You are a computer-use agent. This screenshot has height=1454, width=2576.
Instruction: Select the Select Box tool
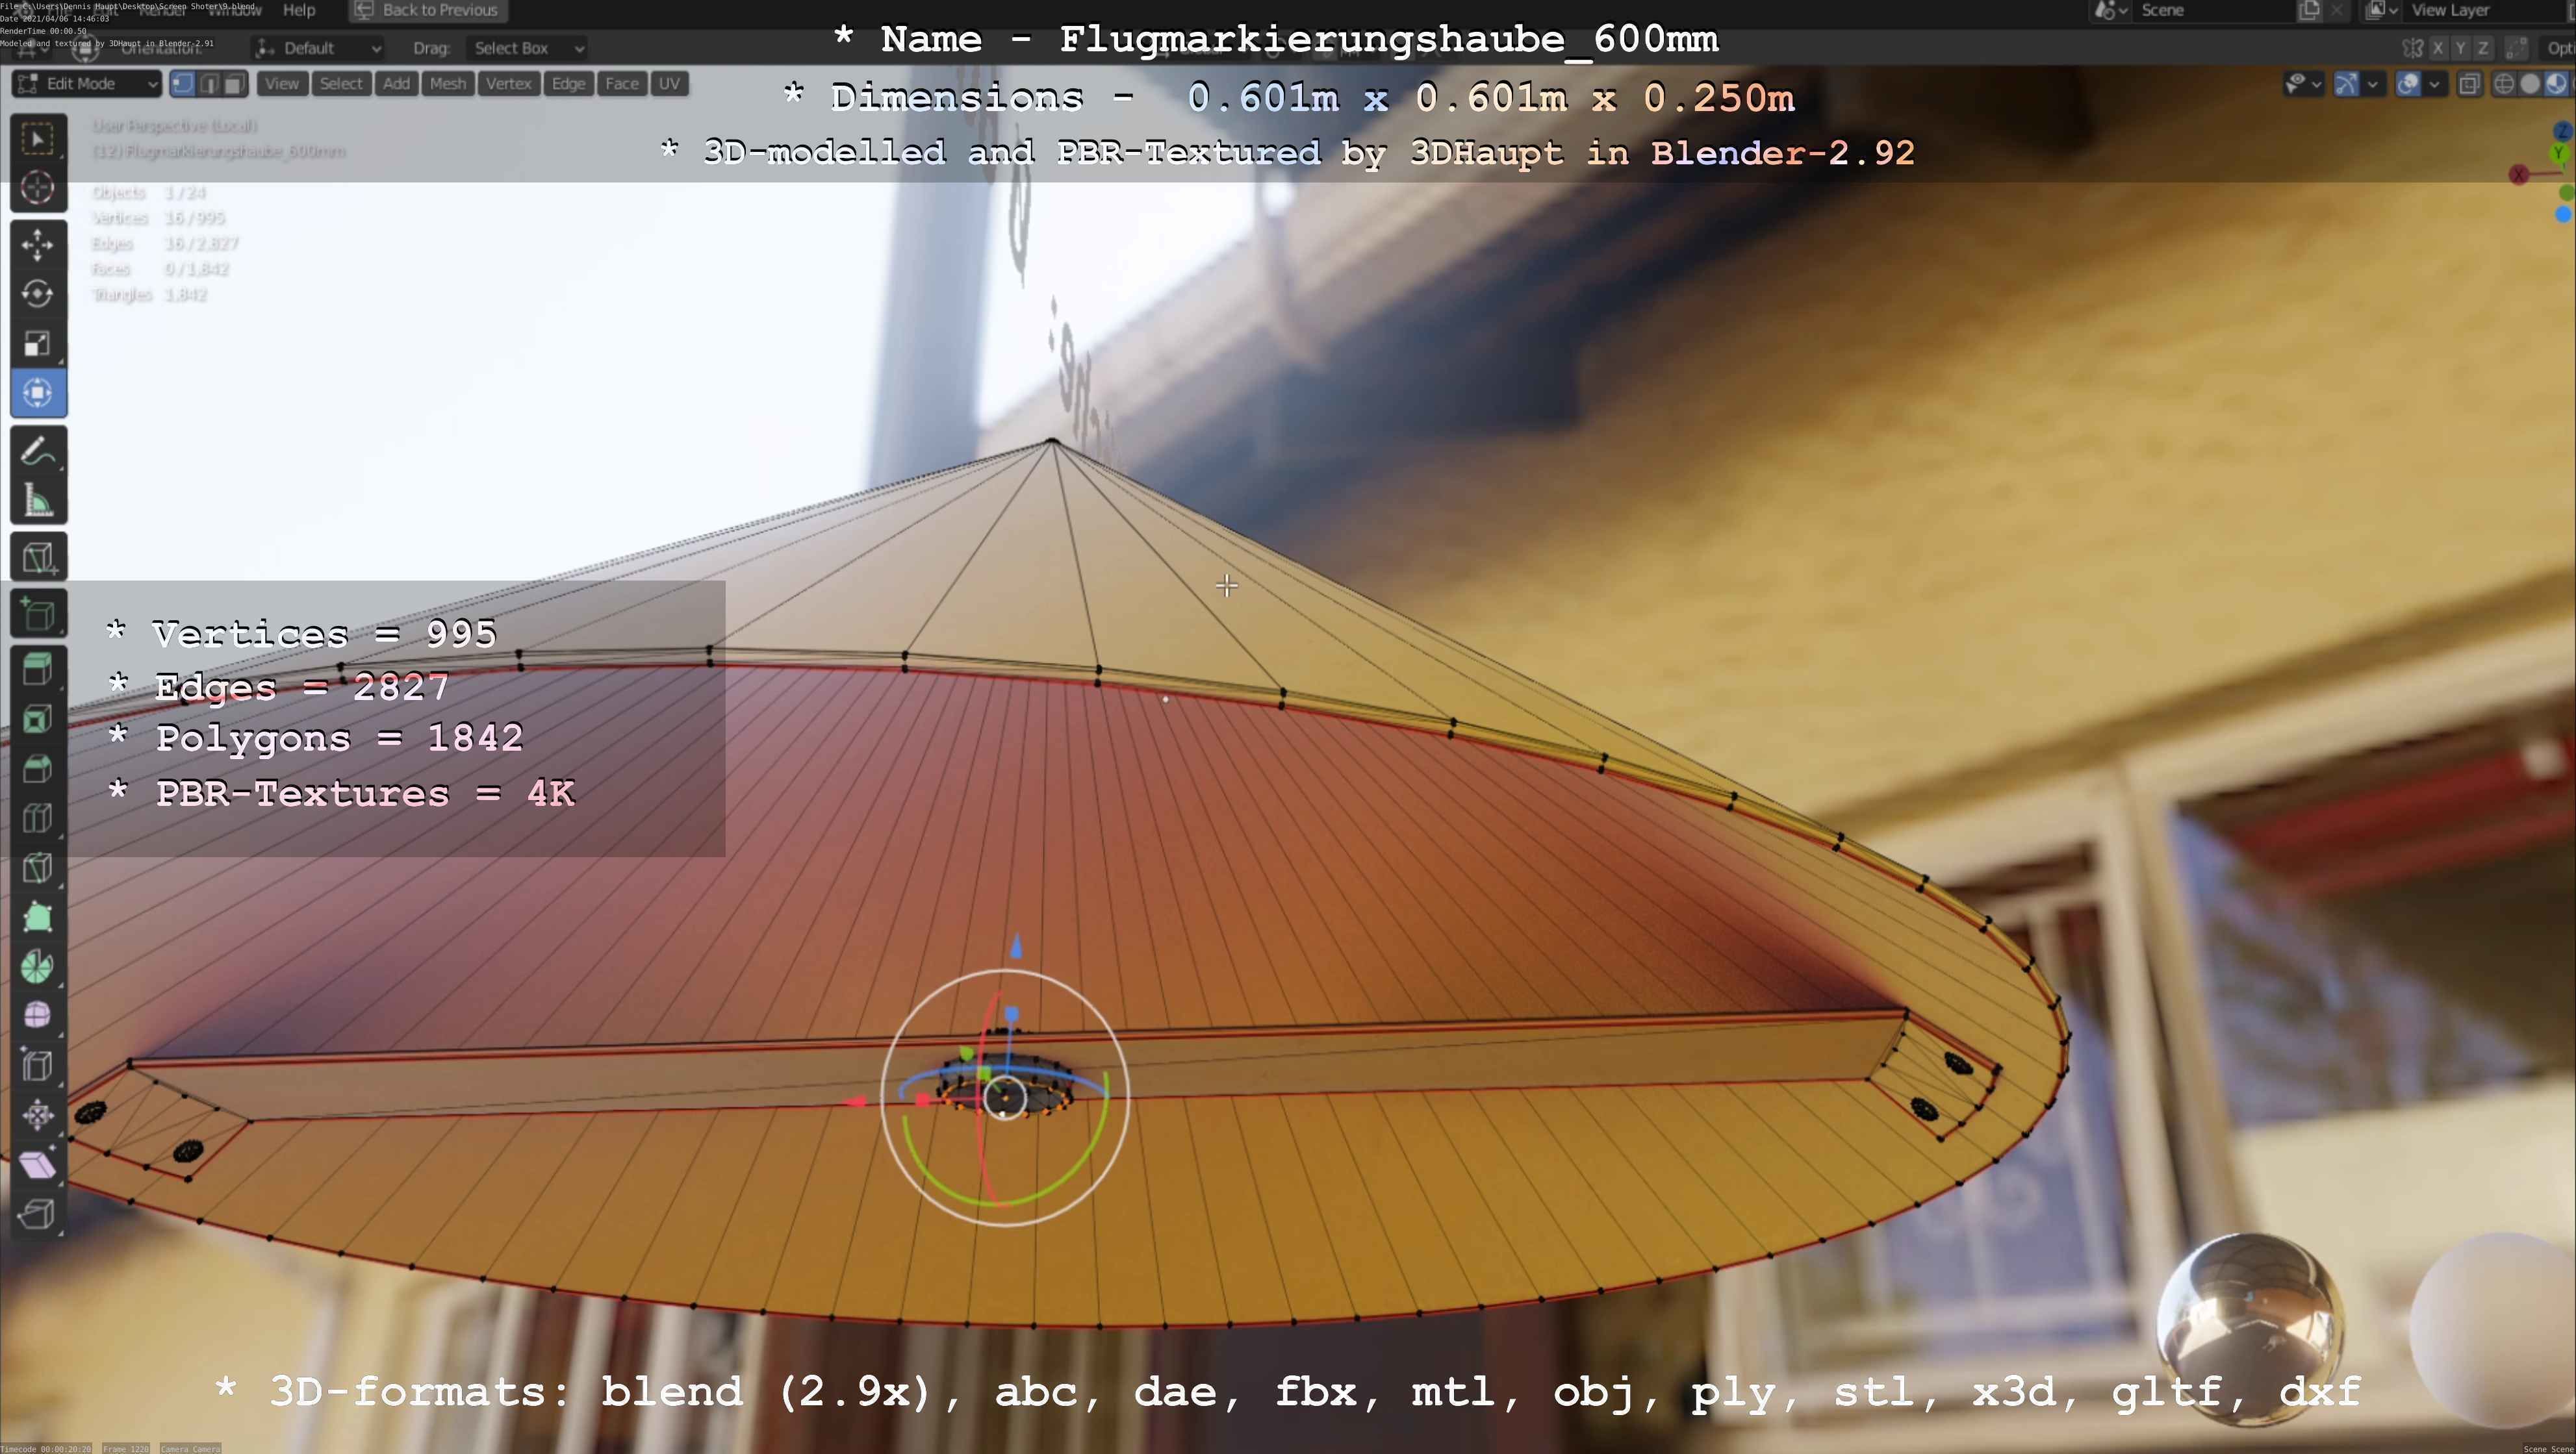[x=38, y=139]
